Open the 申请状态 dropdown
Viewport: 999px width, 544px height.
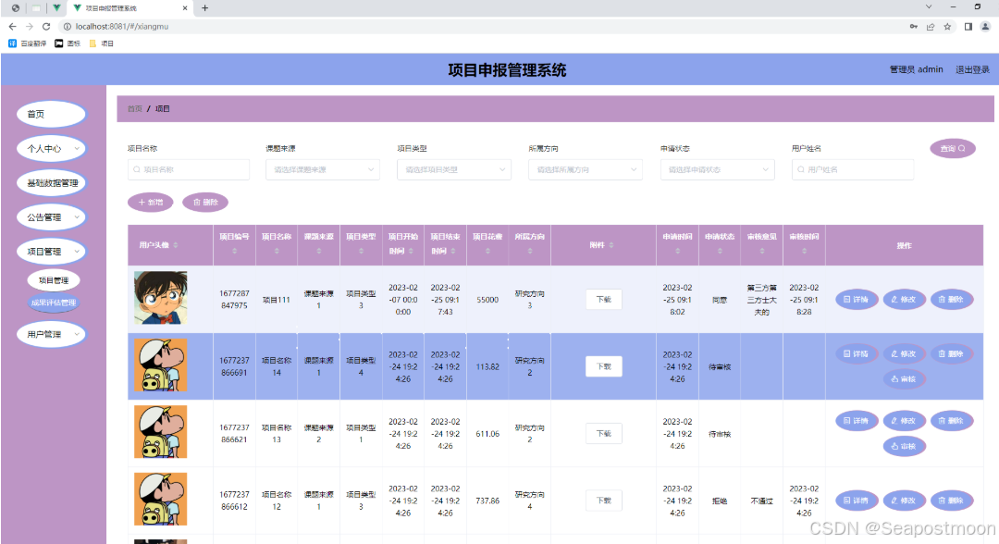[716, 169]
